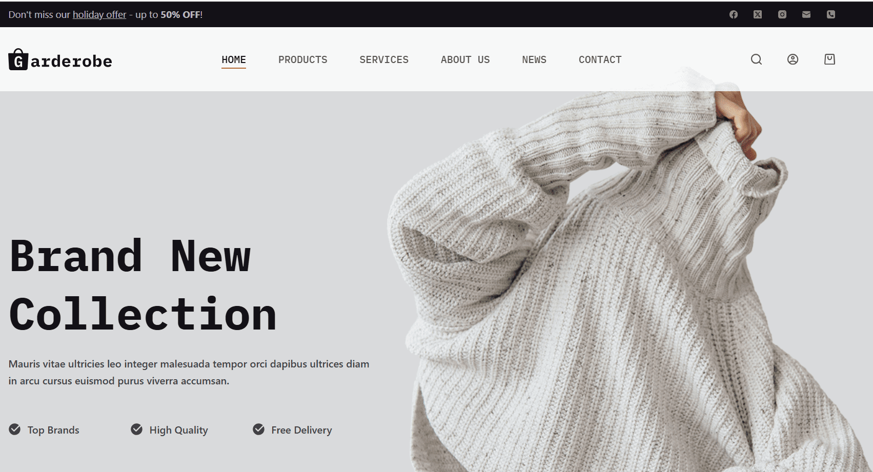The width and height of the screenshot is (873, 472).
Task: Open the NEWS menu item
Action: coord(534,59)
